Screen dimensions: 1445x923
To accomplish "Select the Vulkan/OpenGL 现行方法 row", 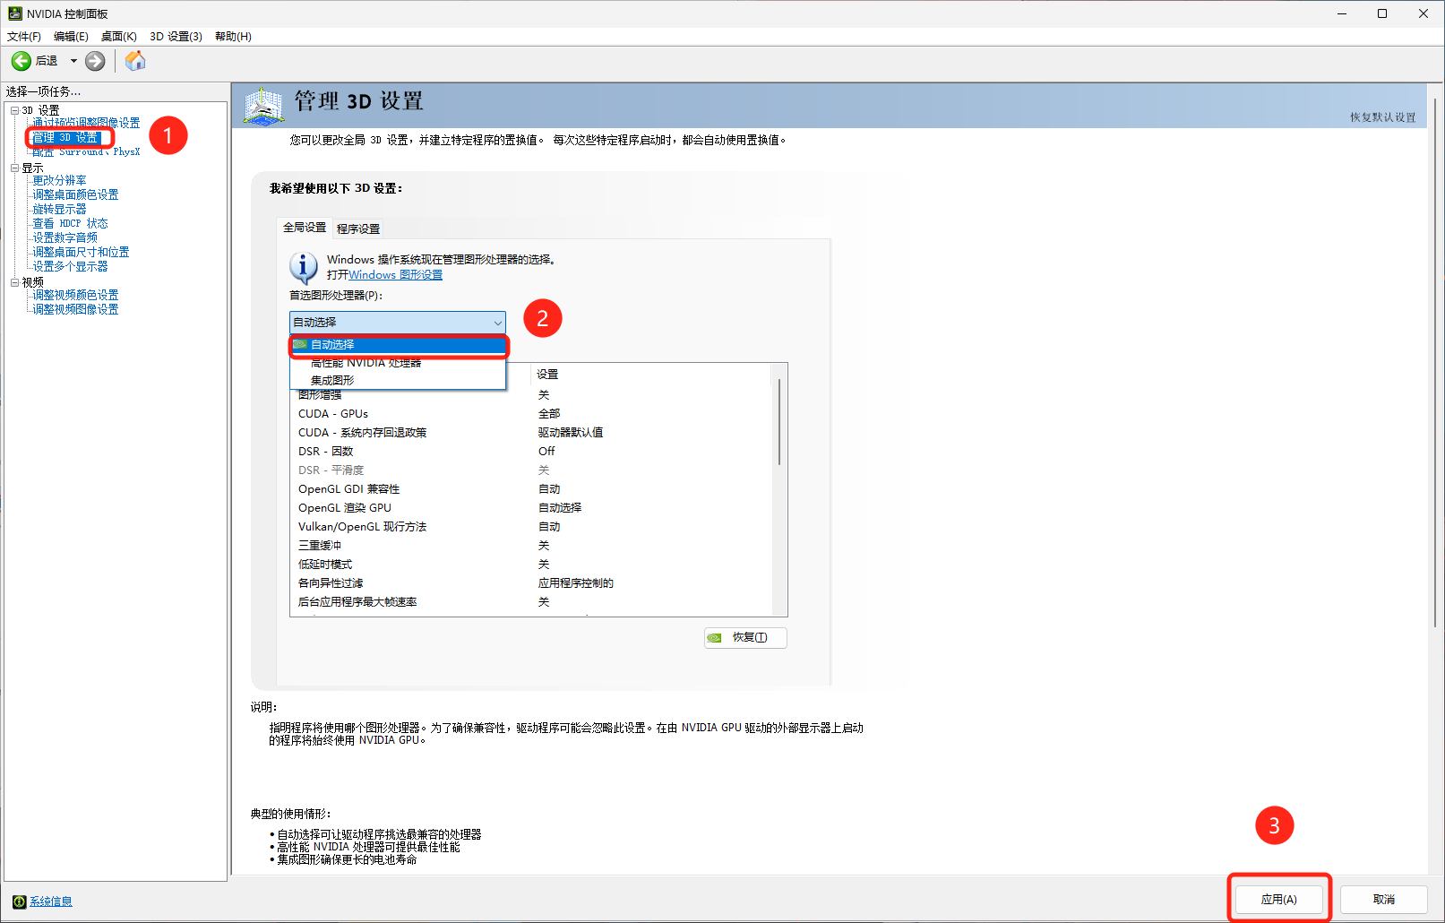I will [x=530, y=527].
